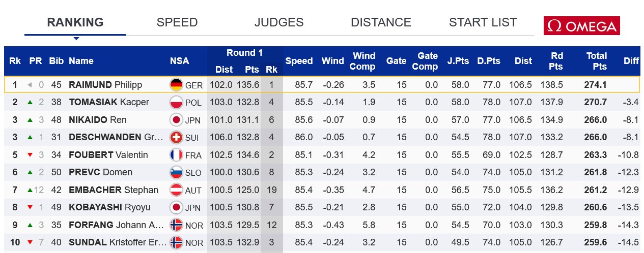Click the Wind Comp column header
Viewport: 644px width, 253px height.
pyautogui.click(x=363, y=61)
